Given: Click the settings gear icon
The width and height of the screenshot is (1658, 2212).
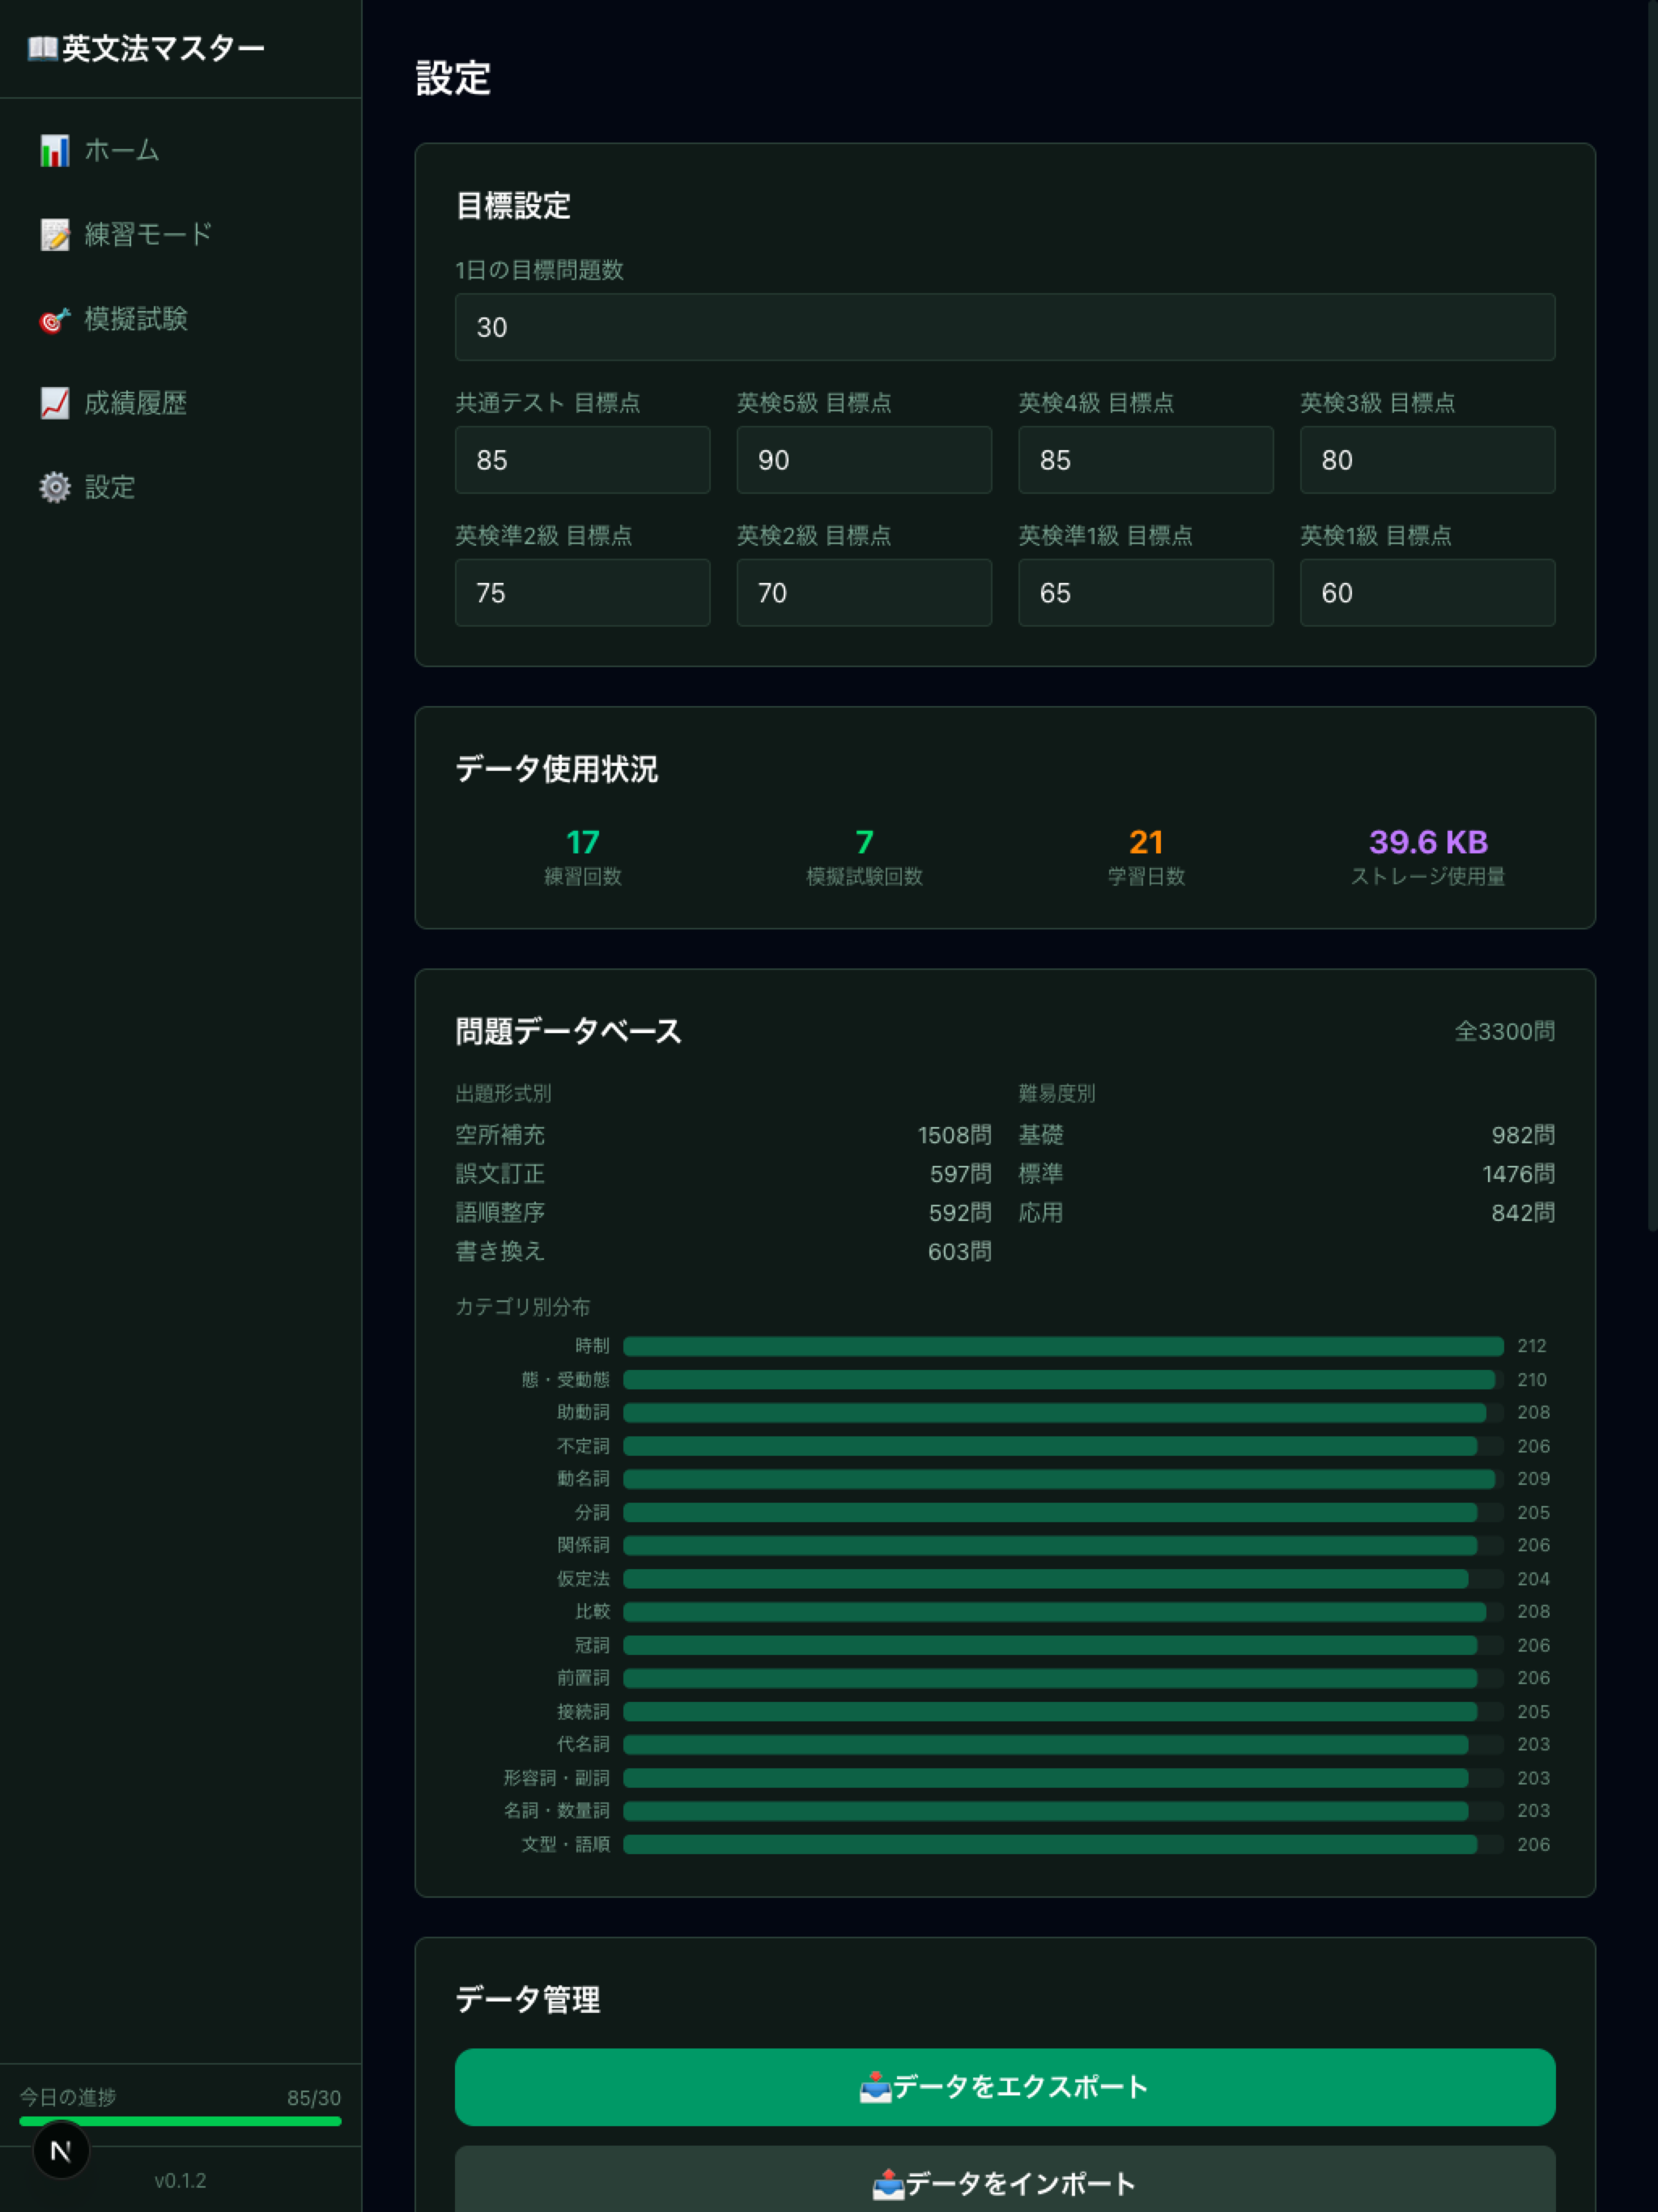Looking at the screenshot, I should [x=54, y=487].
